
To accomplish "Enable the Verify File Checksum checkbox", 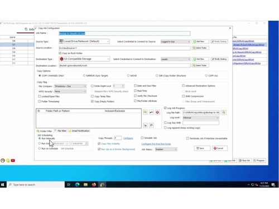I will coord(135,96).
